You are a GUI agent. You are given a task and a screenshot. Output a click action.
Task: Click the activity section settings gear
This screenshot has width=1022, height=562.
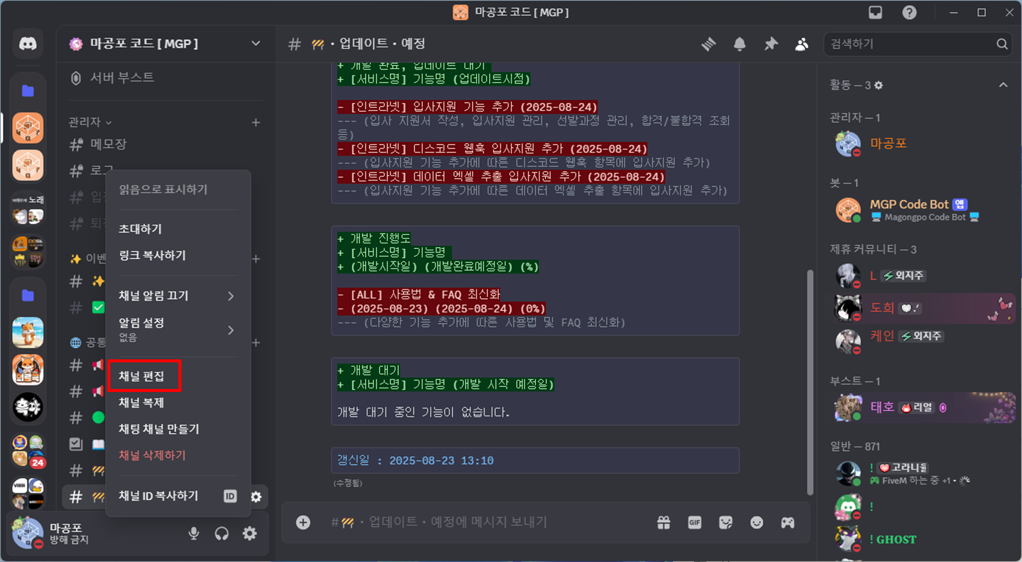878,85
